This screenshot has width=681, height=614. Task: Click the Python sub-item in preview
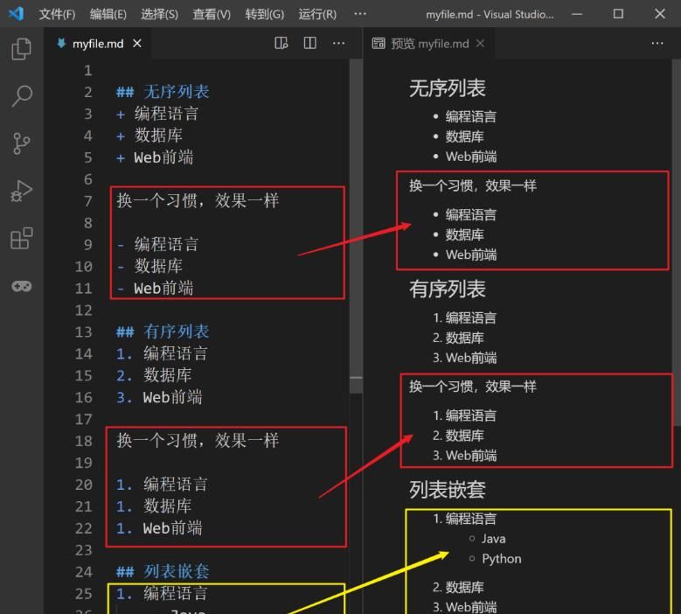[502, 559]
